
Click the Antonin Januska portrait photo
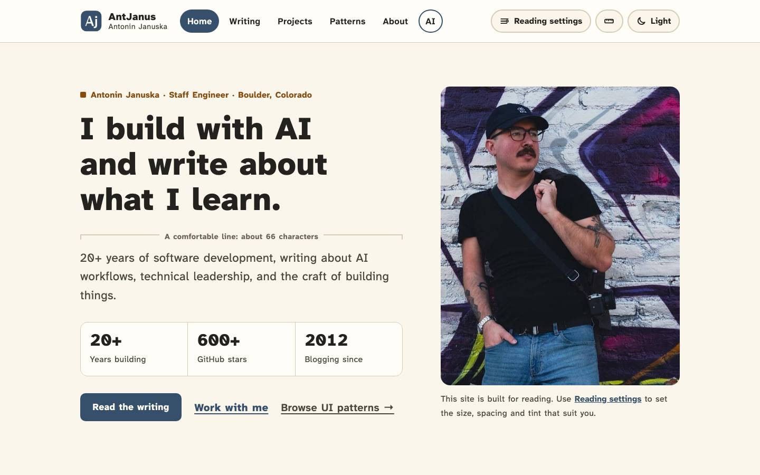tap(560, 236)
